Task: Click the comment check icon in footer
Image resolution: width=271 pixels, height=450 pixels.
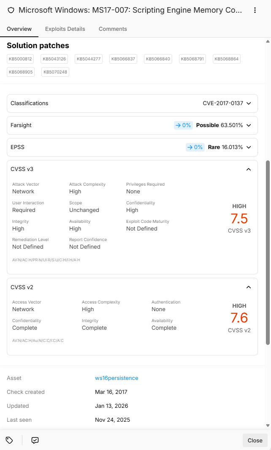Action: pyautogui.click(x=35, y=440)
